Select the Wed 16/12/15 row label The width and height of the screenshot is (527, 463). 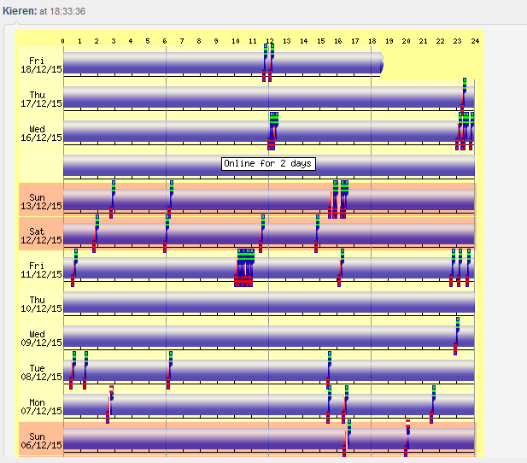(41, 133)
